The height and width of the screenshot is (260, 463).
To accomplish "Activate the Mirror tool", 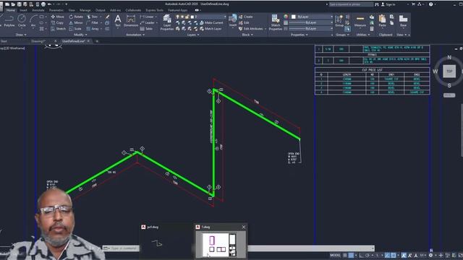I will [76, 22].
